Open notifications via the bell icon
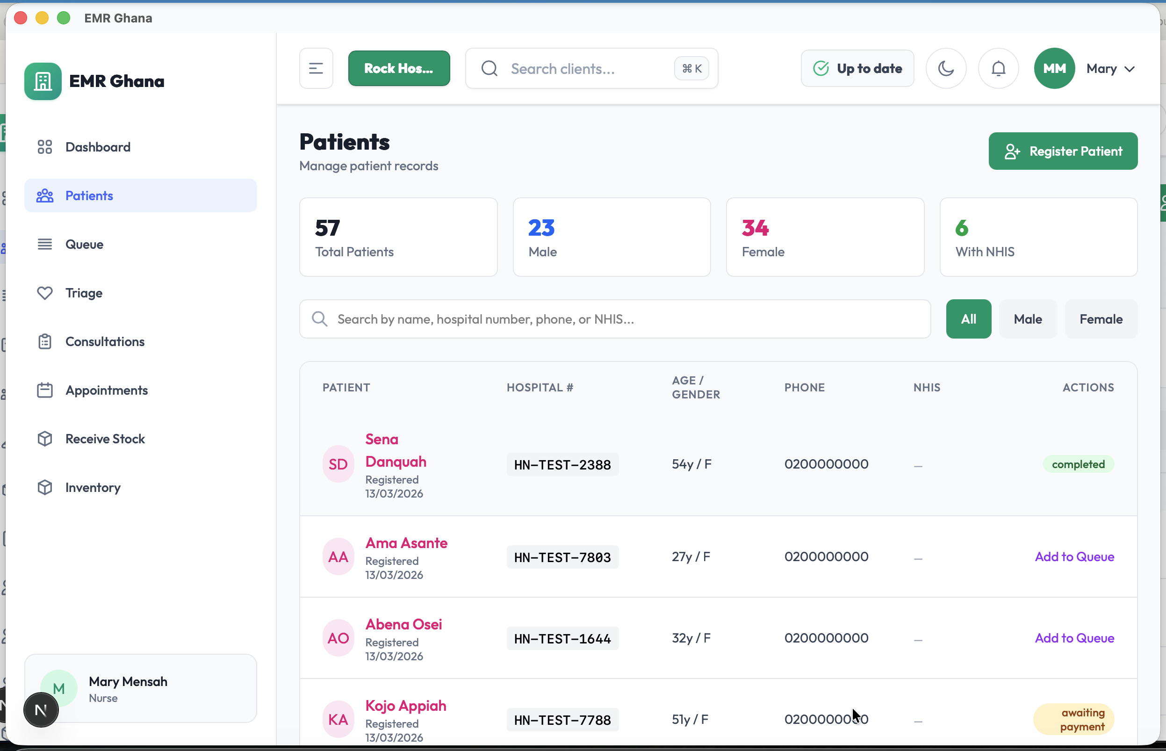The height and width of the screenshot is (751, 1166). (998, 68)
